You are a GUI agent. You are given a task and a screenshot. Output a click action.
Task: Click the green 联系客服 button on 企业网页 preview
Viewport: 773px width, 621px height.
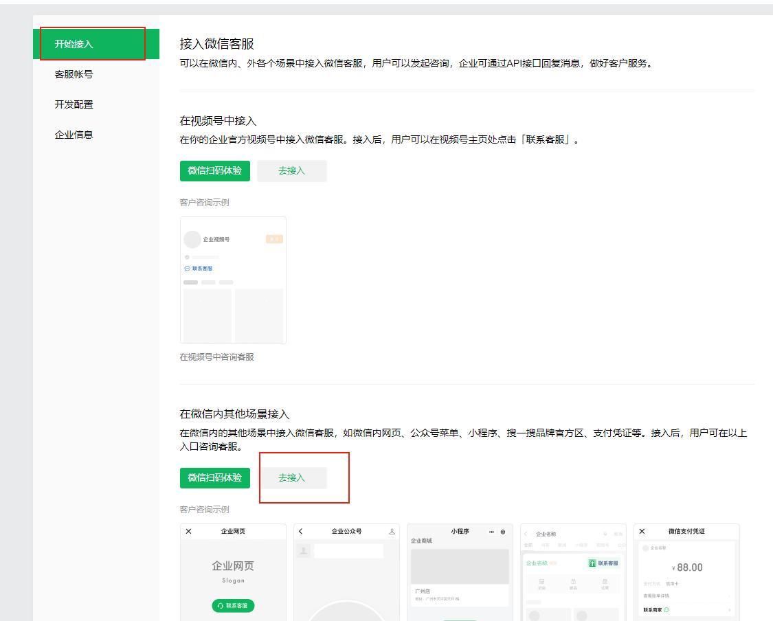tap(232, 605)
